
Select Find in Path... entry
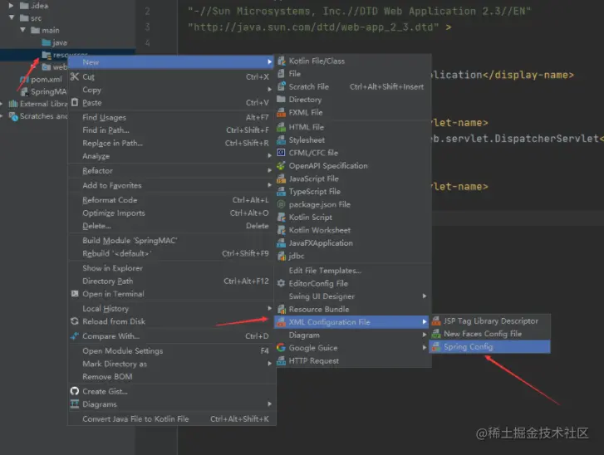coord(170,130)
